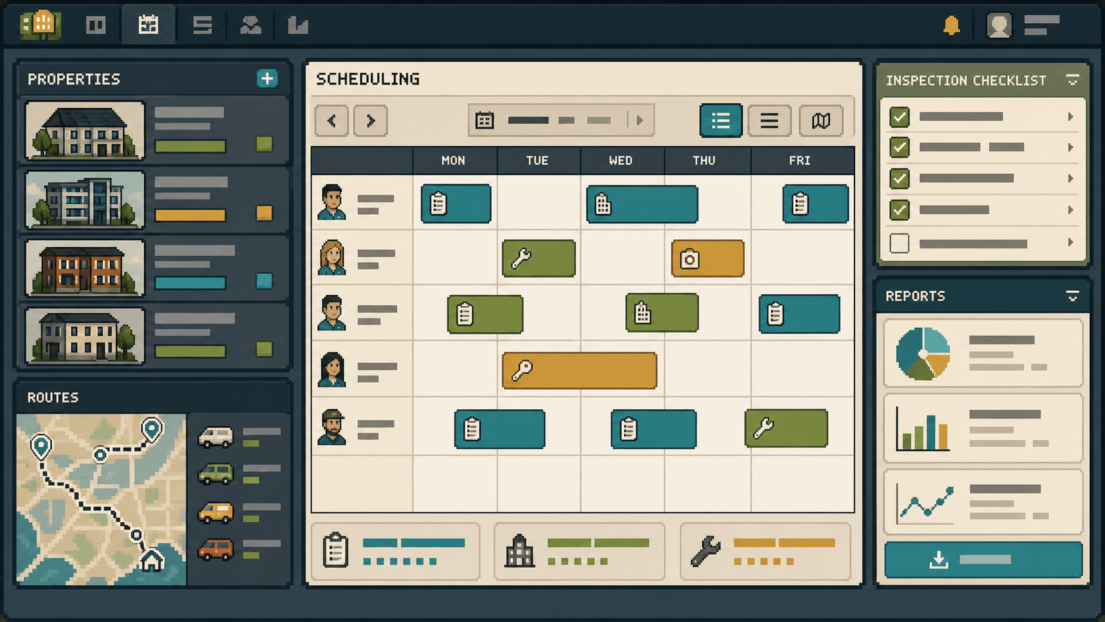This screenshot has width=1105, height=622.
Task: Collapse the Reports panel
Action: (1072, 295)
